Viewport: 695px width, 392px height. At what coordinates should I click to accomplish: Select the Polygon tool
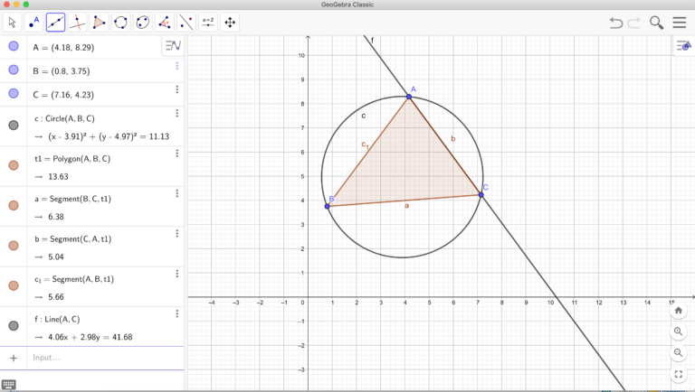pos(100,23)
